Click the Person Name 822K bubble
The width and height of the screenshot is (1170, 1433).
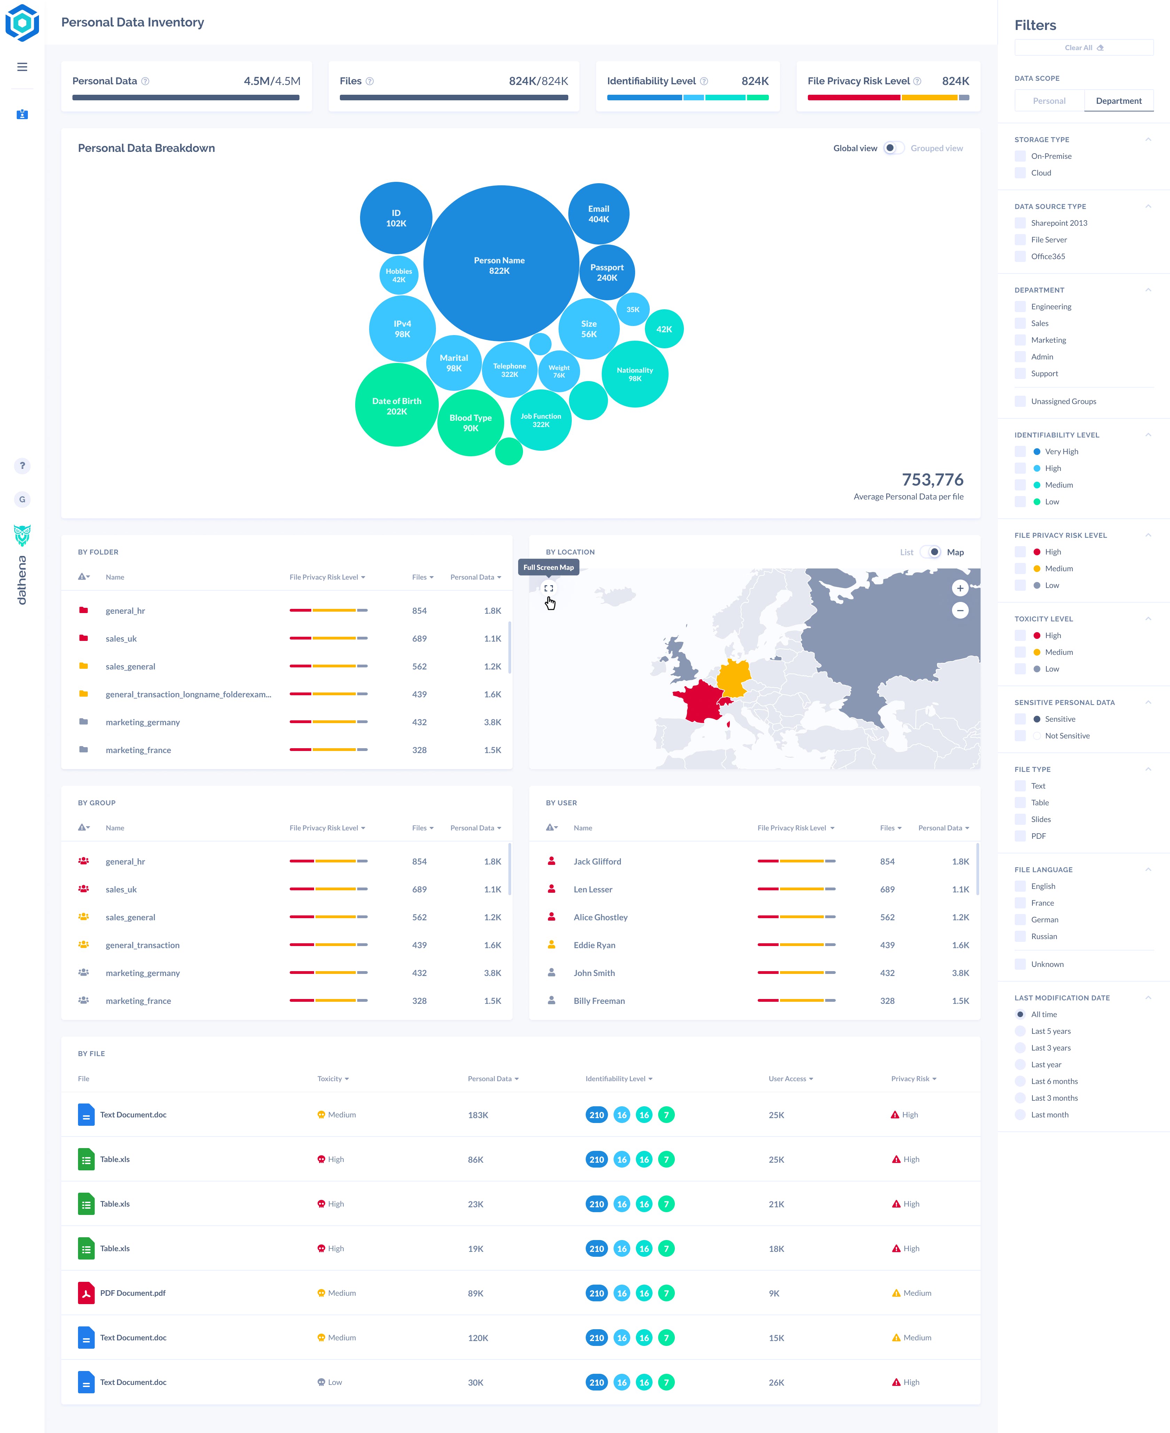pyautogui.click(x=499, y=265)
